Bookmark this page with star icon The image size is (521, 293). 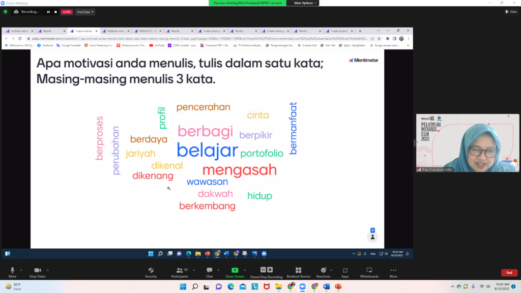tap(379, 39)
